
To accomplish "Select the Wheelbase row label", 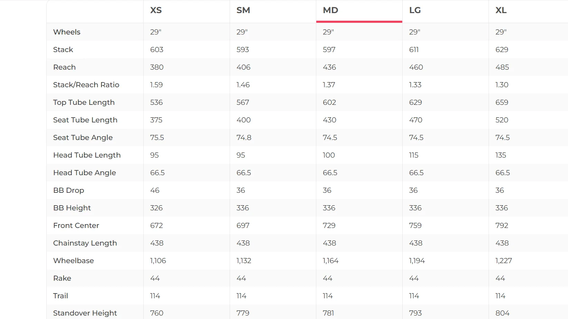I will coord(74,261).
